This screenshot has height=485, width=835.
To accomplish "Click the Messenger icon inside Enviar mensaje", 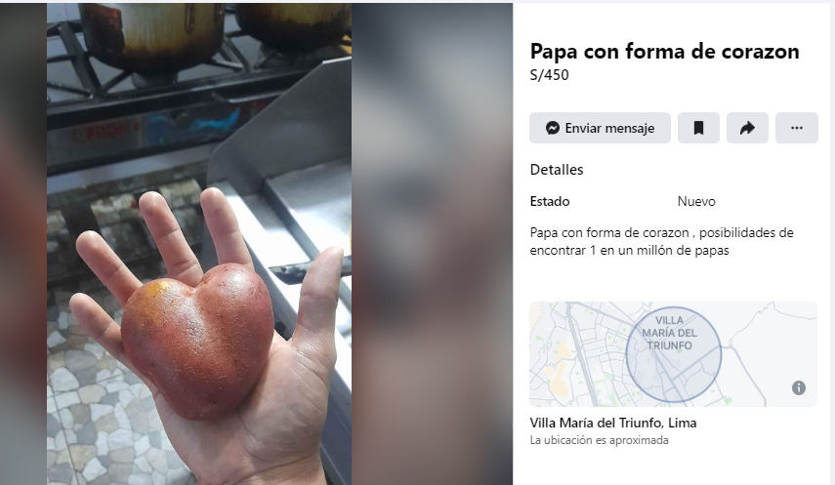I will click(553, 128).
